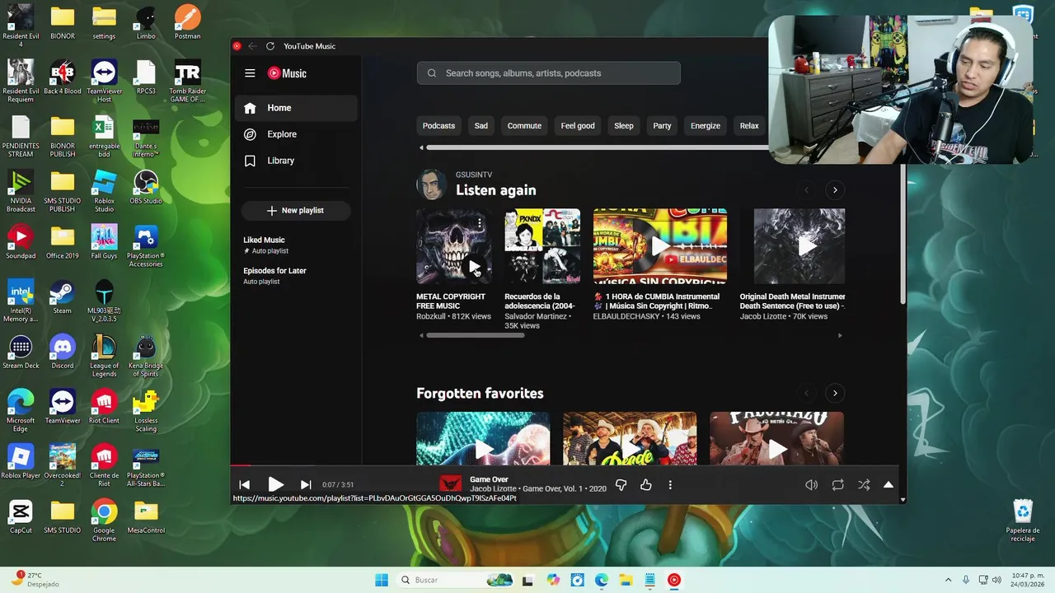Reload the page with the refresh icon
Image resolution: width=1055 pixels, height=593 pixels.
tap(270, 46)
